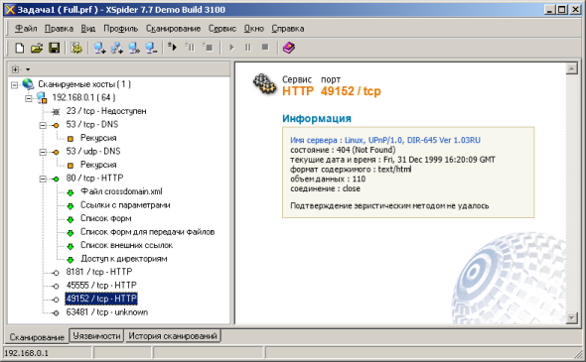Click the 192.168.0.1 status bar field
Screen dimensions: 586x362
[x=48, y=353]
